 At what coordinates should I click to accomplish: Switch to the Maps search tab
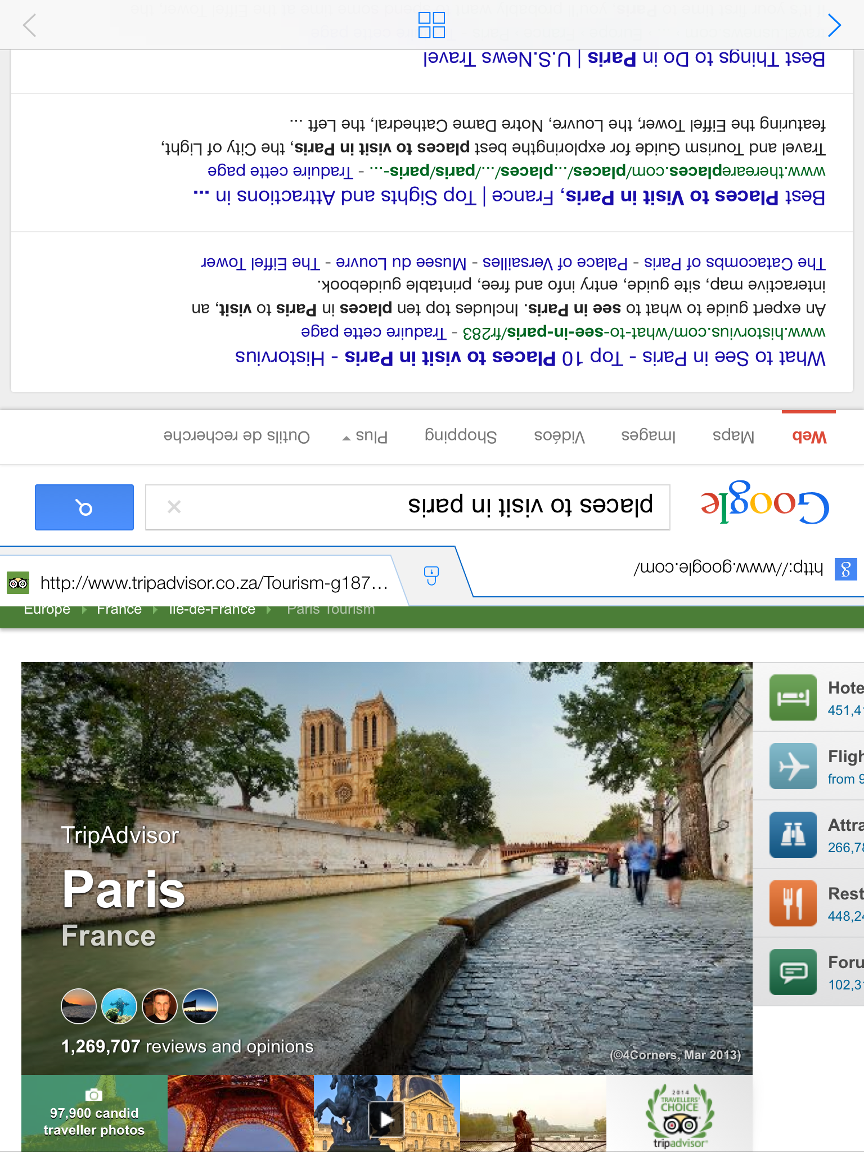[x=733, y=436]
